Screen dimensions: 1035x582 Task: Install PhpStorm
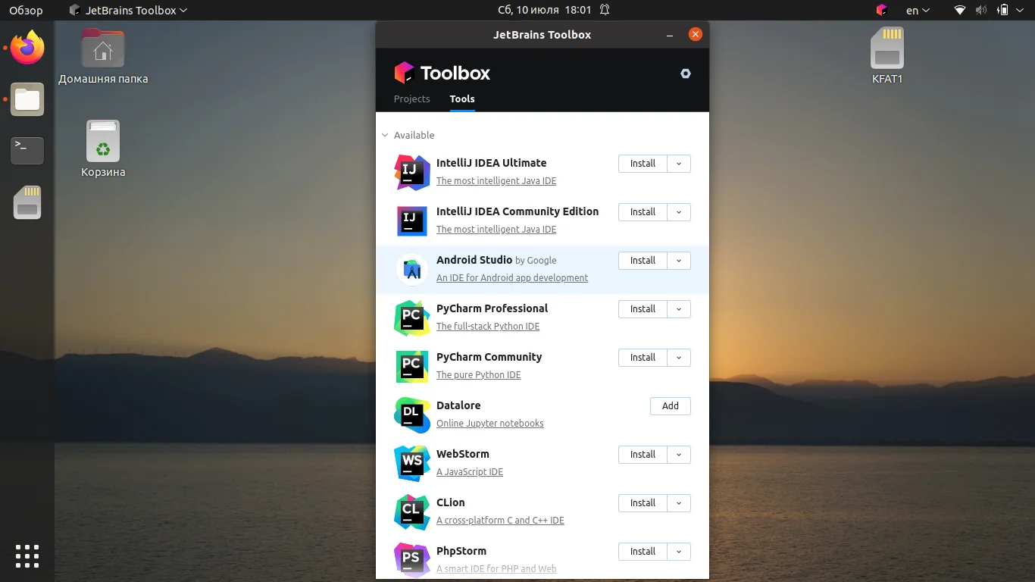[x=643, y=552]
